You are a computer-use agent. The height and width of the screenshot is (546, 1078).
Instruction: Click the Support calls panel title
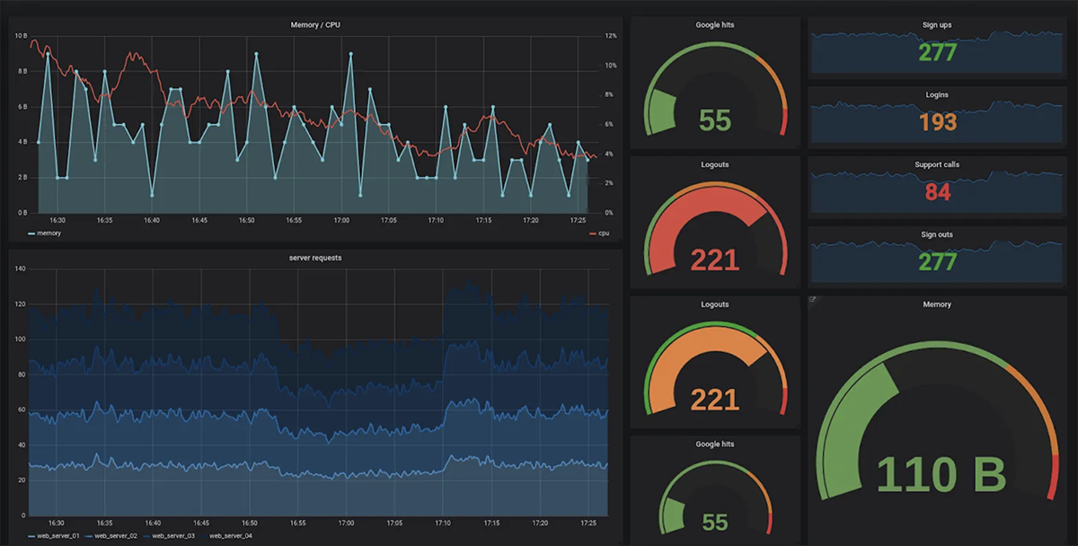pos(937,164)
